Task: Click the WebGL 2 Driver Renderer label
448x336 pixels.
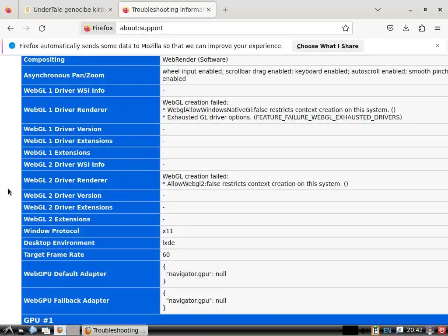Action: point(66,180)
